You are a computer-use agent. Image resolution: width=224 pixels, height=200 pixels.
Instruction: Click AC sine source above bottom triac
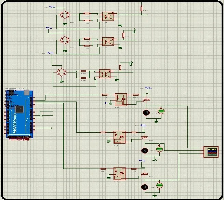pos(142,161)
